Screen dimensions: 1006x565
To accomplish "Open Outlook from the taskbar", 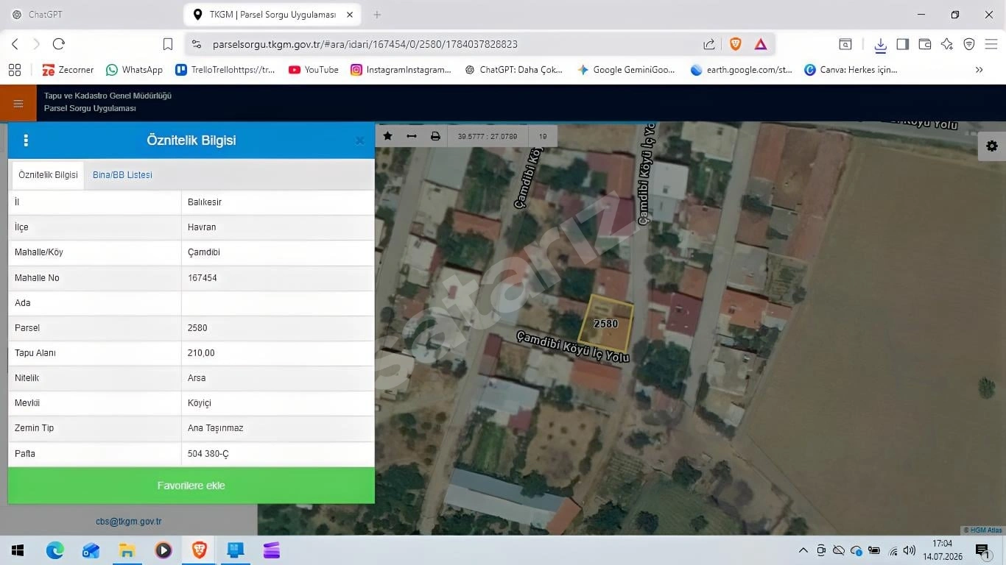I will [91, 550].
